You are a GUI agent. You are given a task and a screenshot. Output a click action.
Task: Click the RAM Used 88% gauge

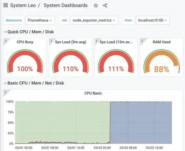coord(161,61)
